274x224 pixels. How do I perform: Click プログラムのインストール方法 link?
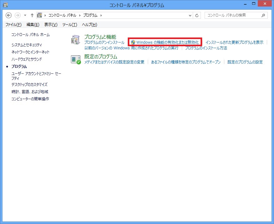(206, 48)
